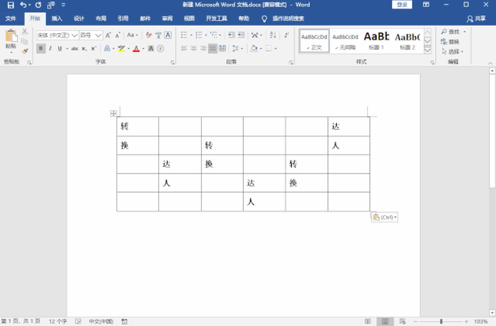Click the Read Mode view icon in status bar
Screen dimensions: 496x326
click(x=368, y=322)
